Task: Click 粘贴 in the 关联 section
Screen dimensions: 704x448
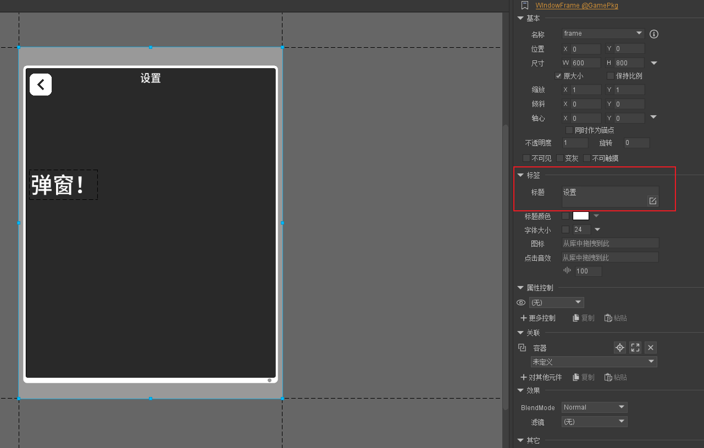Action: tap(616, 377)
